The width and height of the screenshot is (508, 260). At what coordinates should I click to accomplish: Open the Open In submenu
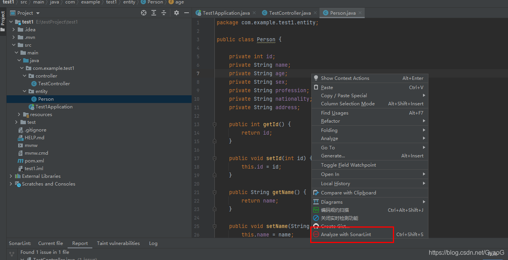[370, 174]
